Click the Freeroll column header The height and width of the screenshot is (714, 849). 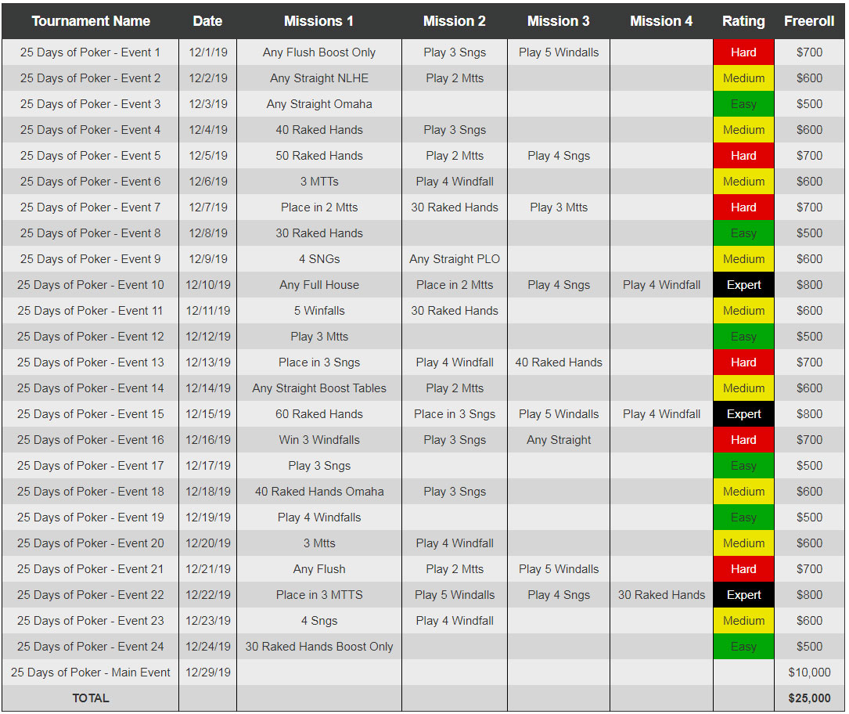(x=809, y=21)
